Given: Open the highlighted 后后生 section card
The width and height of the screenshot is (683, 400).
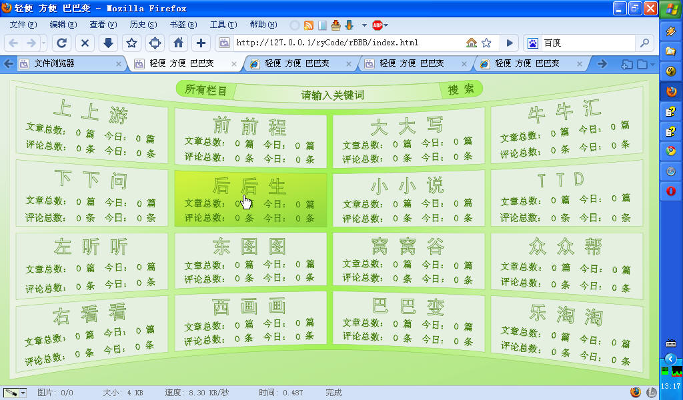Looking at the screenshot, I should [x=251, y=199].
